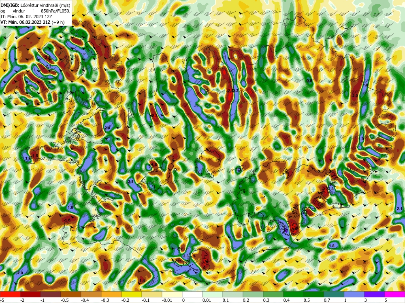405x303 pixels.
Task: Click the '0.9' value label on the map
Action: click(309, 81)
